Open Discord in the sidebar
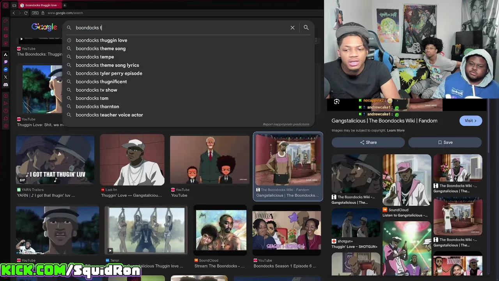499x281 pixels. pos(5,85)
